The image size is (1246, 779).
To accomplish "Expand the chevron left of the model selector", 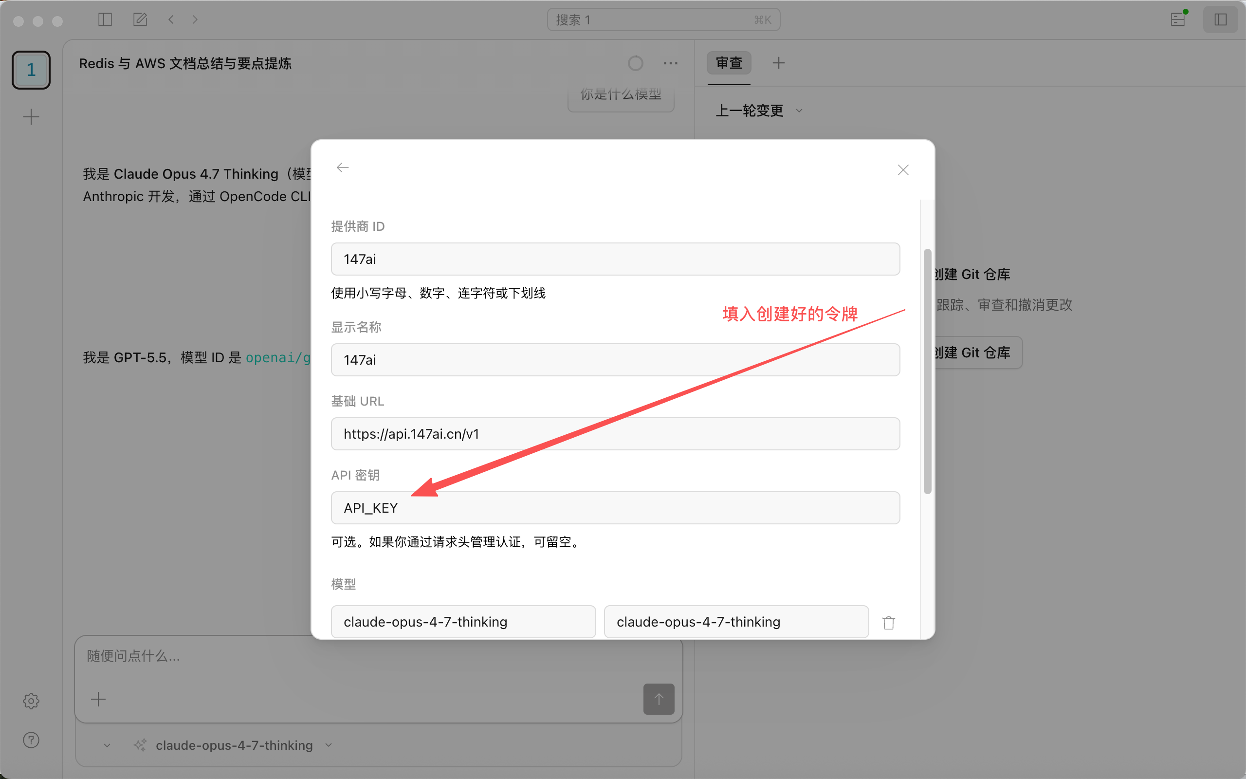I will click(107, 745).
